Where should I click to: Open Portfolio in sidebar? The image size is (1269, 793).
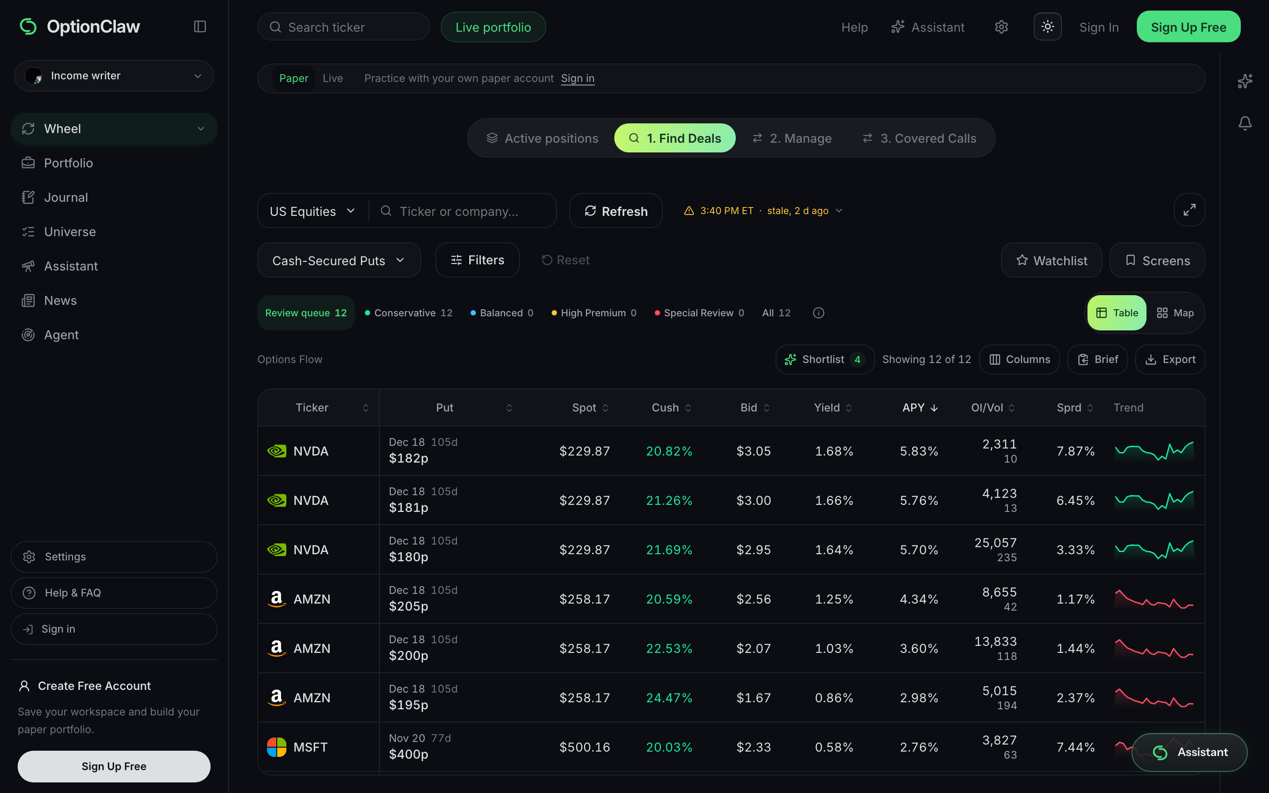click(x=114, y=163)
